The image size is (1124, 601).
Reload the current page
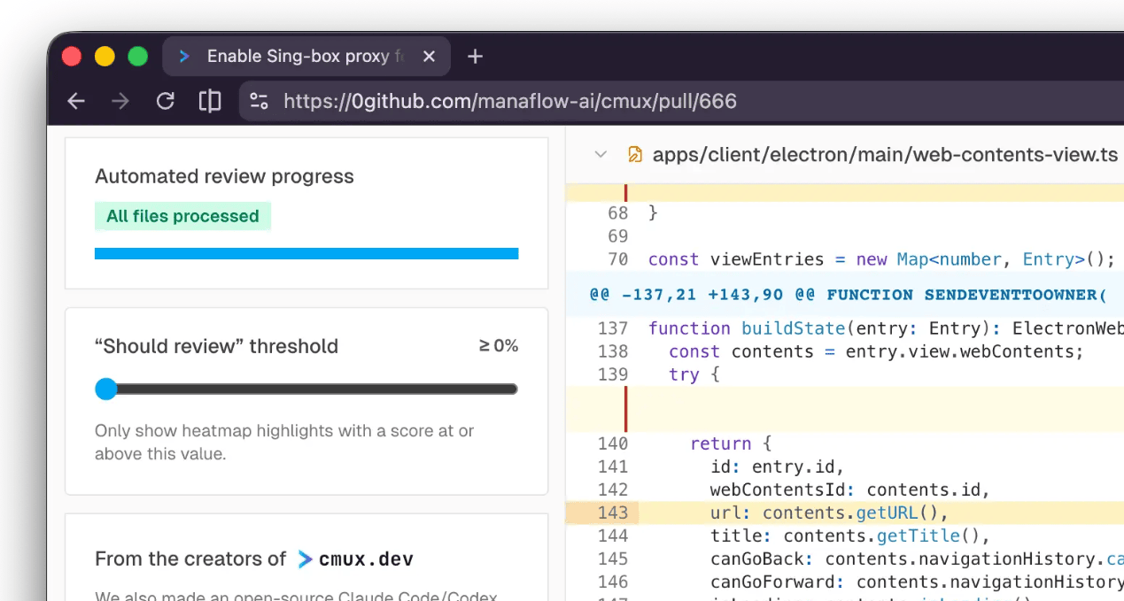tap(166, 101)
